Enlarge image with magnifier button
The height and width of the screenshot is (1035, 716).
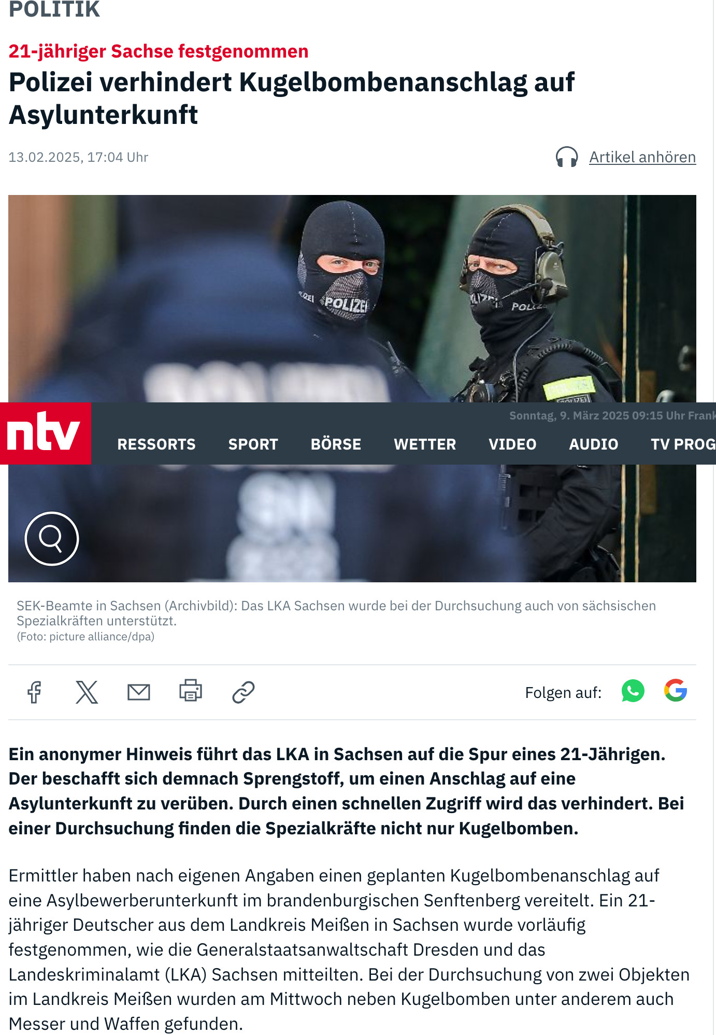(52, 539)
